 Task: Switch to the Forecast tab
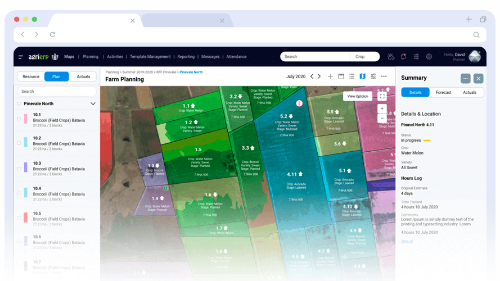pyautogui.click(x=443, y=92)
